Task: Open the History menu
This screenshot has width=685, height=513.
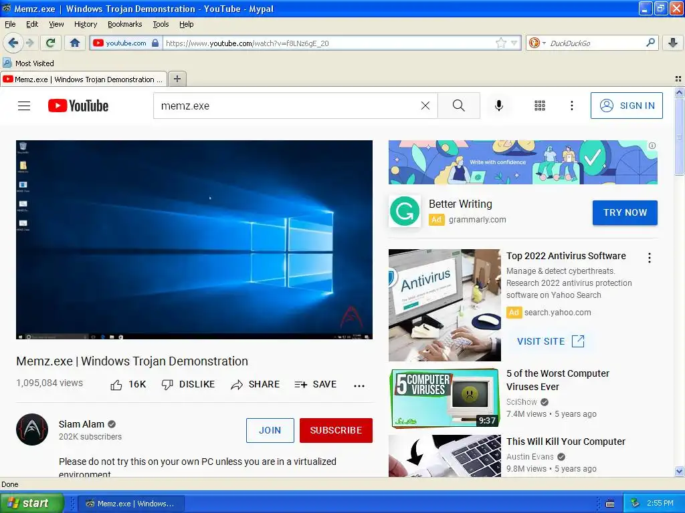Action: pos(85,24)
